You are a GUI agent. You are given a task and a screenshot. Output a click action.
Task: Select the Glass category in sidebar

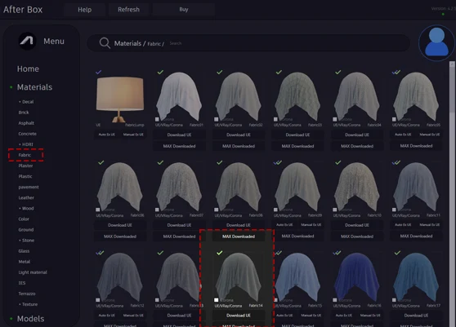24,251
